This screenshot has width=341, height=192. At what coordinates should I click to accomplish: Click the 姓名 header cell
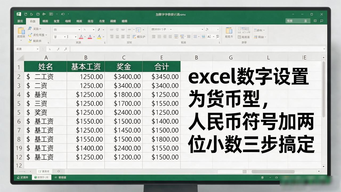46,67
